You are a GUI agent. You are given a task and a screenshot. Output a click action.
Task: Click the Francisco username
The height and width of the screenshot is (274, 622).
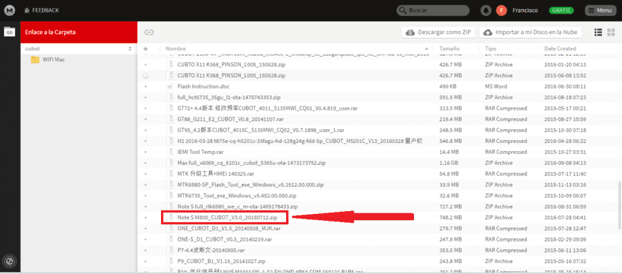point(525,10)
